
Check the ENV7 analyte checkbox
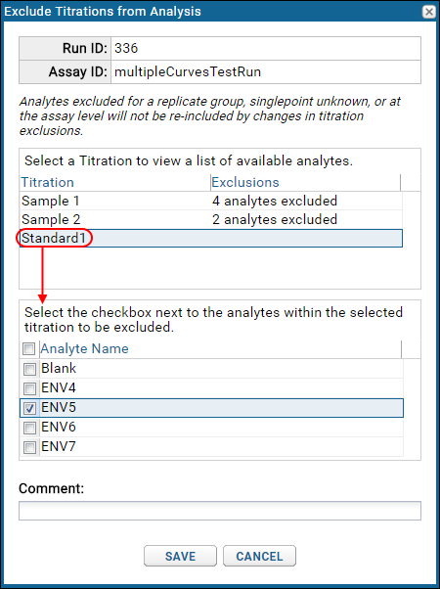point(29,447)
